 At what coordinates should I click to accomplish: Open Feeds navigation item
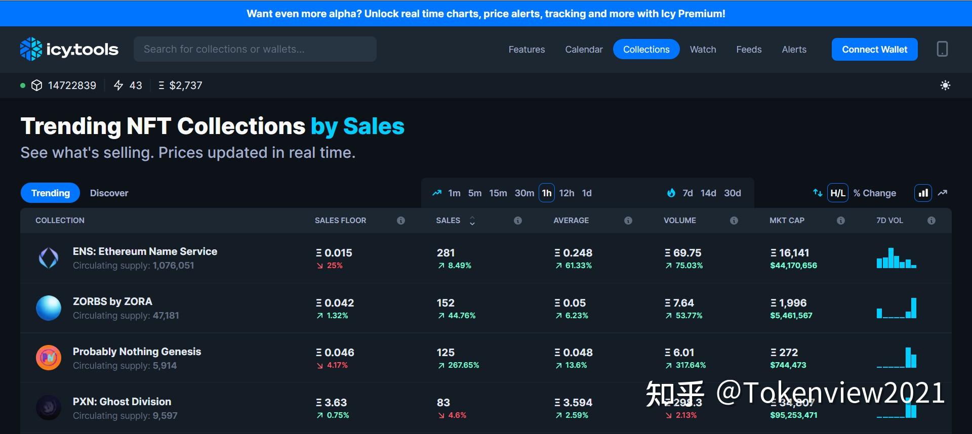[x=749, y=49]
